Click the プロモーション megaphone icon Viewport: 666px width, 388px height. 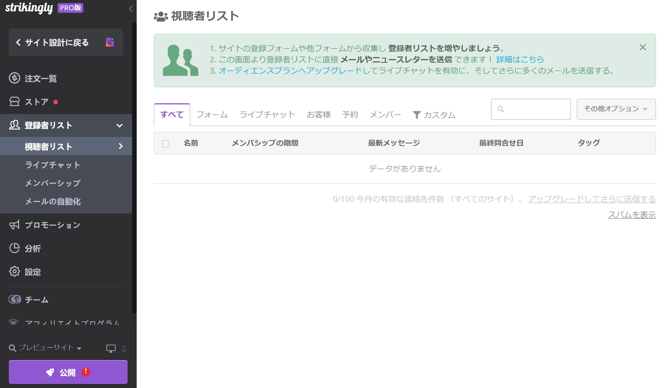14,225
